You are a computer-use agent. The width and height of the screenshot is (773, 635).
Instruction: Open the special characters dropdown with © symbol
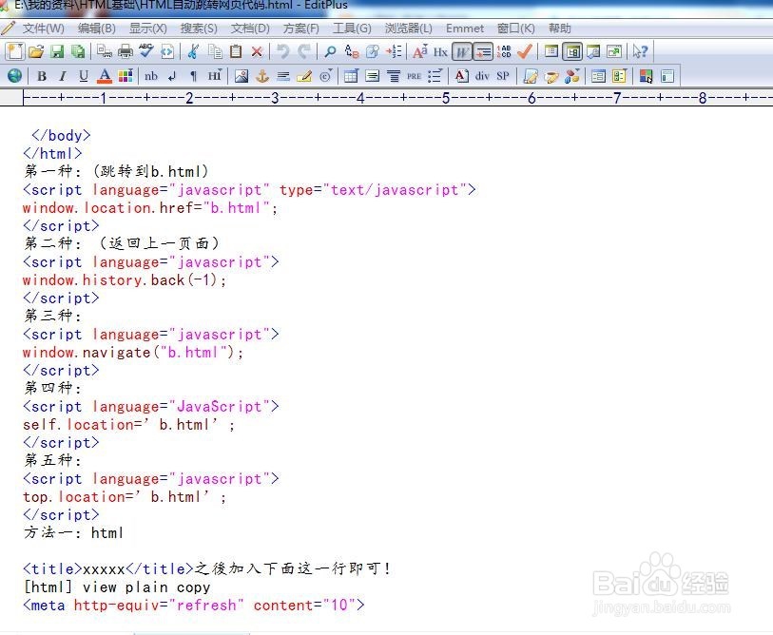[x=326, y=76]
